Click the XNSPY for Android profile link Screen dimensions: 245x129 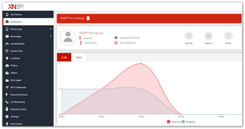(91, 33)
